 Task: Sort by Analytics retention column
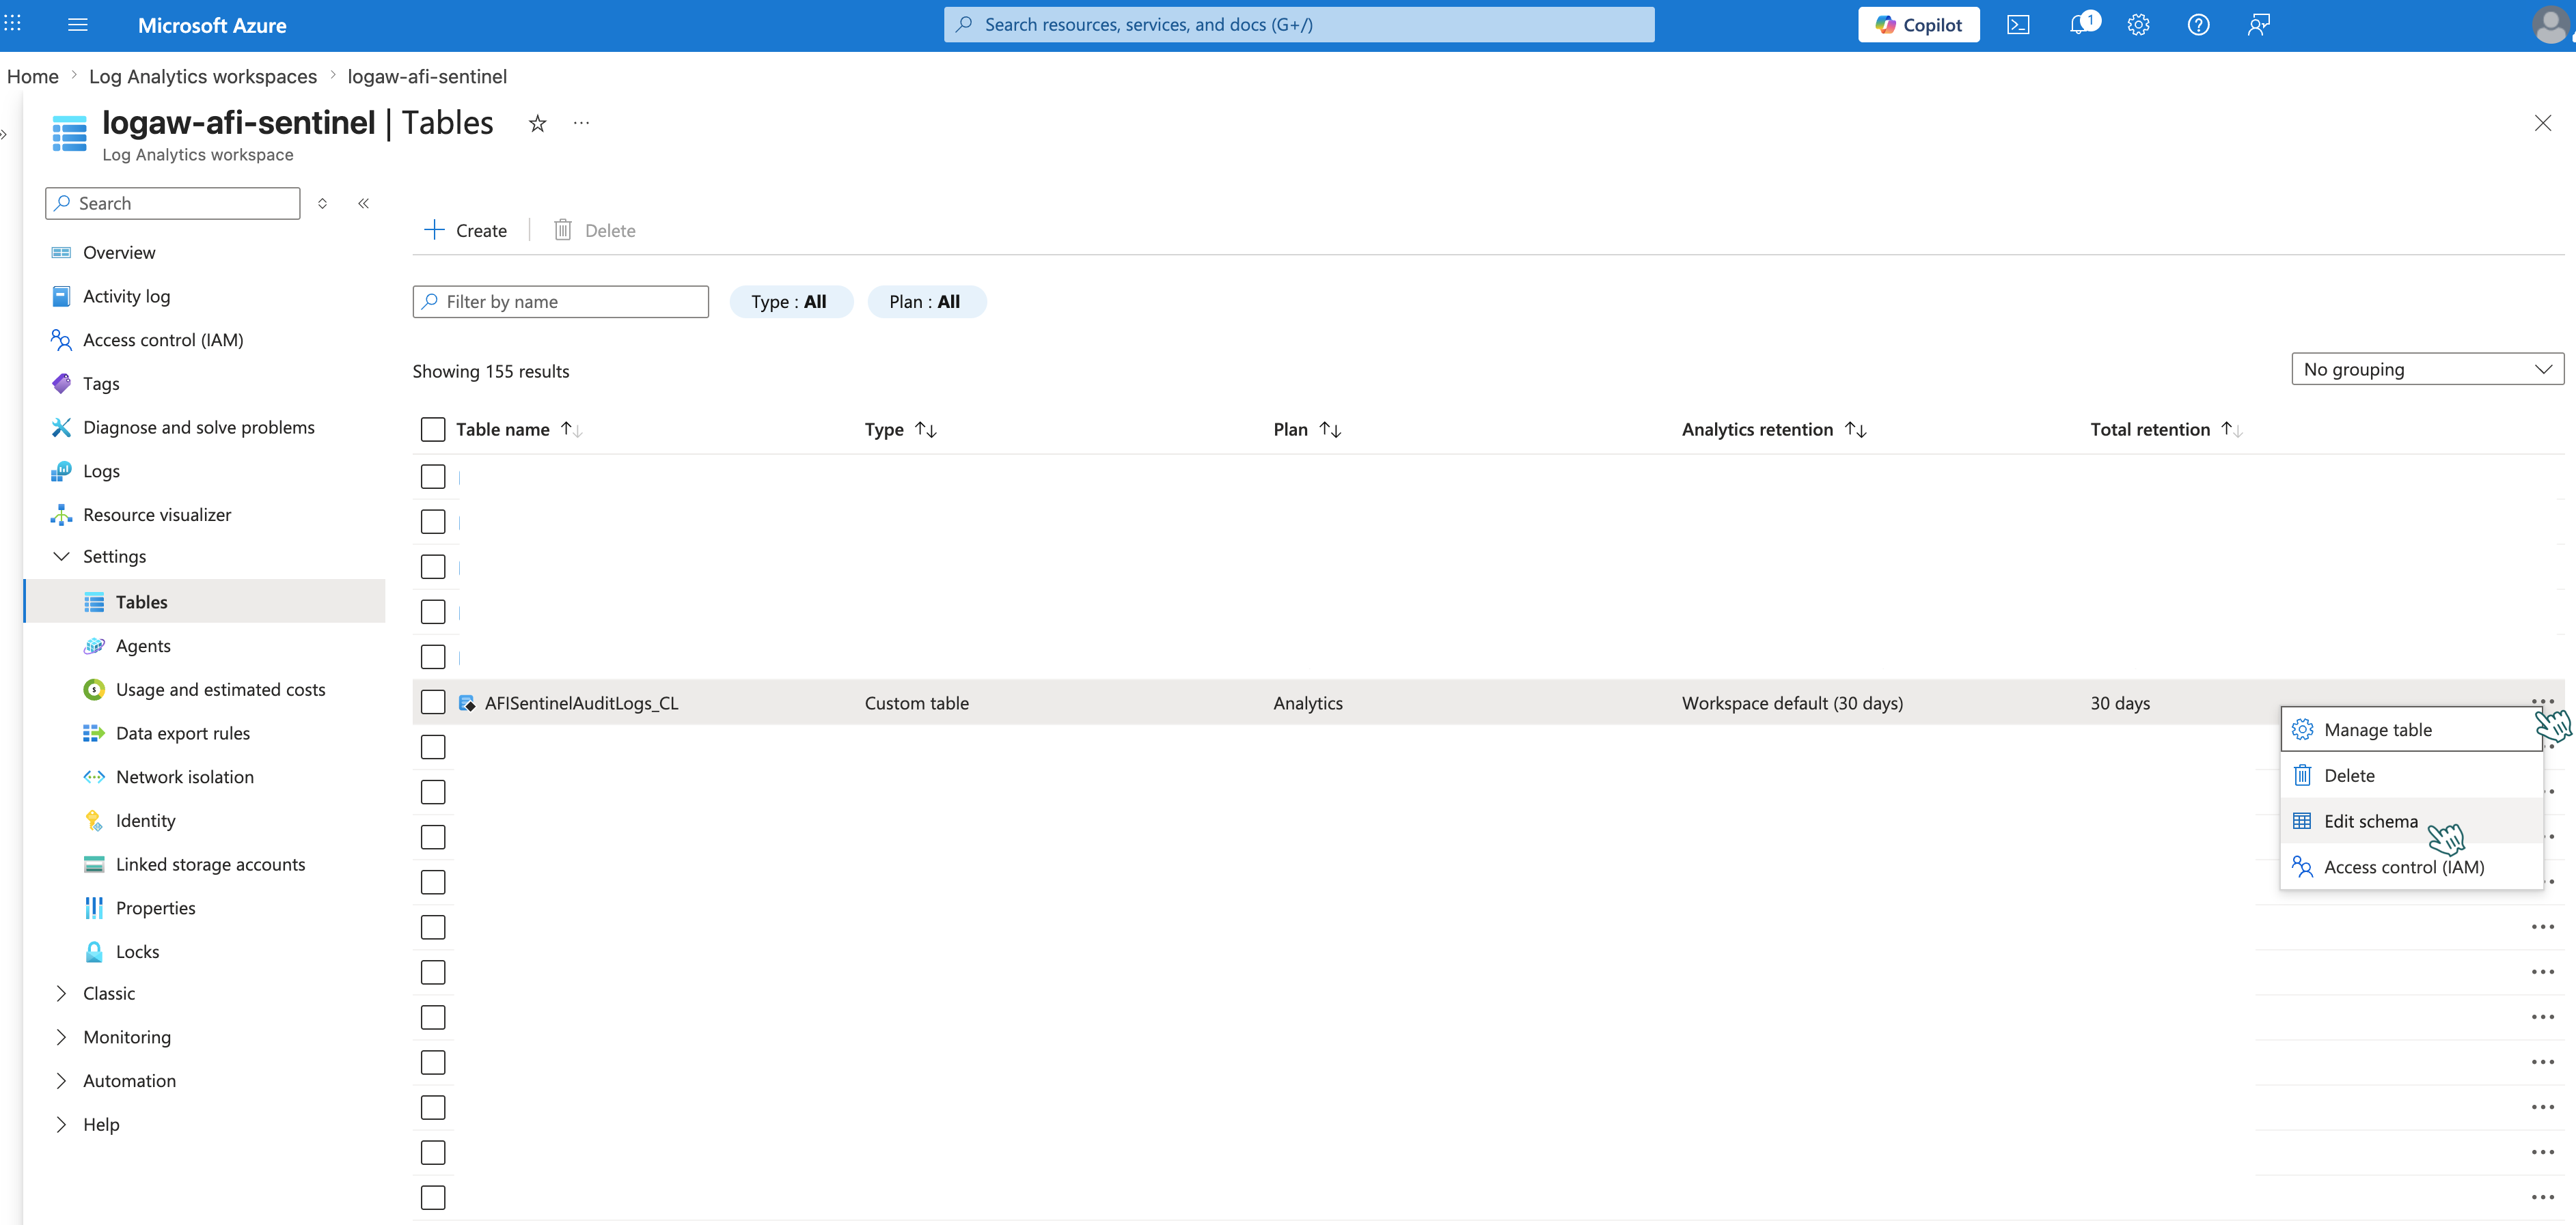point(1855,430)
